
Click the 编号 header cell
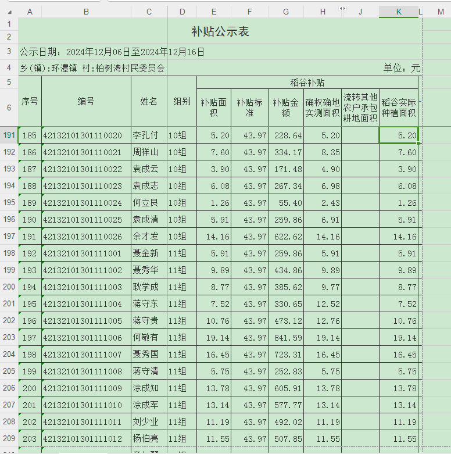pyautogui.click(x=86, y=101)
